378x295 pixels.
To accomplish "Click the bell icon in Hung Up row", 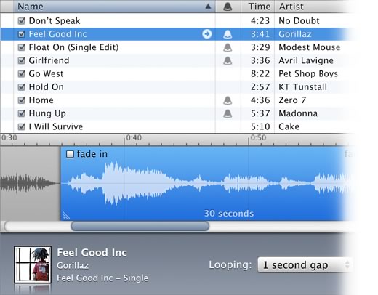I will pos(228,113).
